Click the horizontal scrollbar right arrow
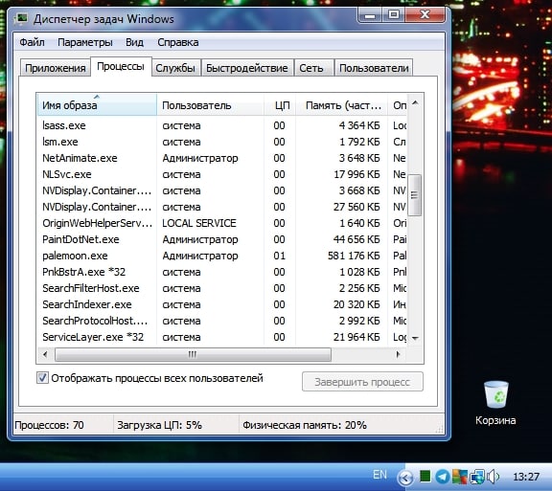552x491 pixels. point(399,354)
